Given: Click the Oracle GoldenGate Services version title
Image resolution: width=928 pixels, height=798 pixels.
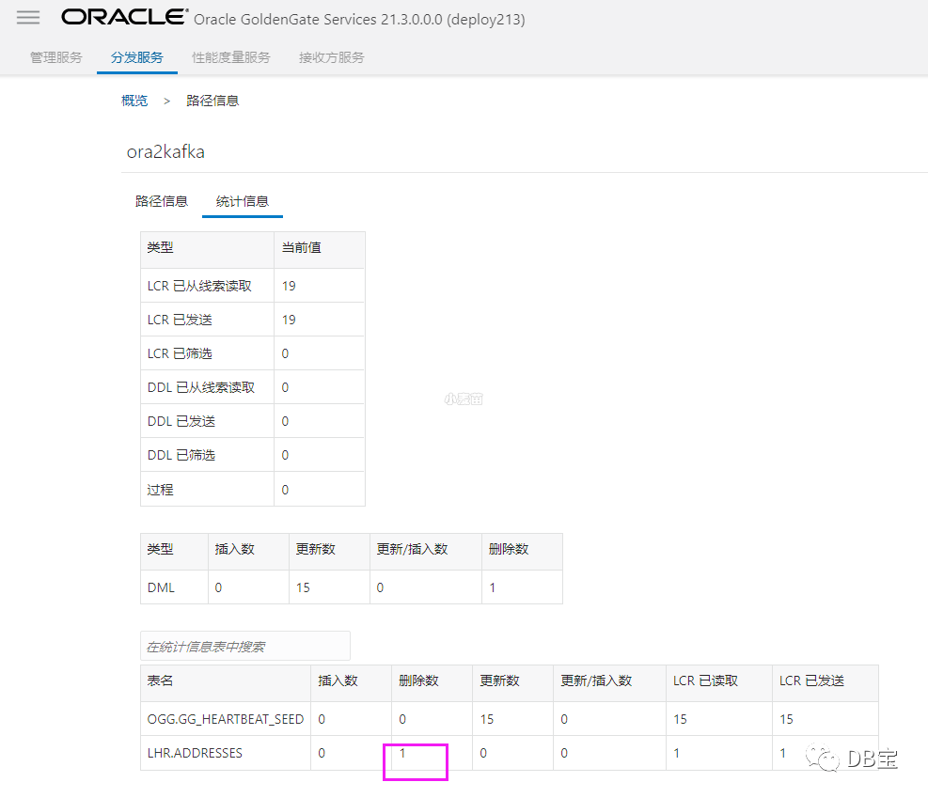Looking at the screenshot, I should (359, 20).
